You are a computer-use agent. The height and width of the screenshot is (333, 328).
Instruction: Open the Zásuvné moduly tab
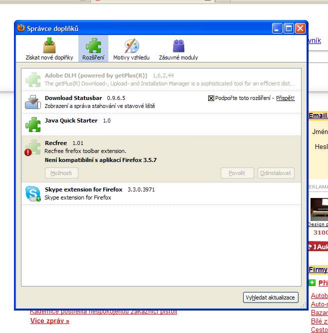(179, 49)
